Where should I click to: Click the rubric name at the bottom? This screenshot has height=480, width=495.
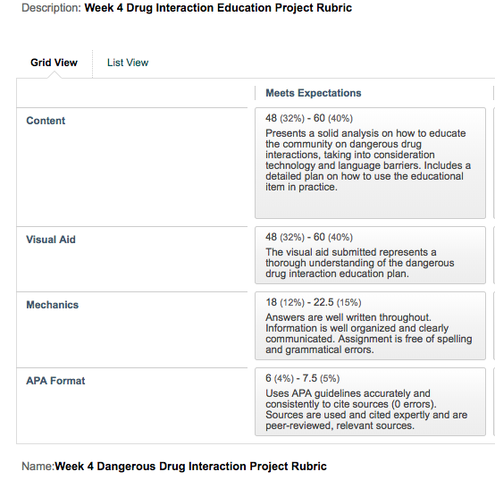(190, 466)
